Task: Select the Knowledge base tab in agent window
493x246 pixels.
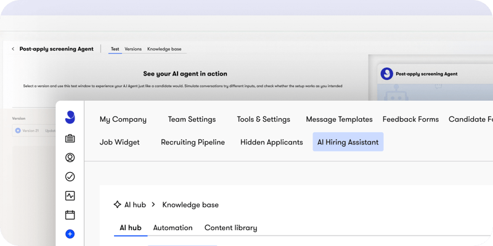Action: coord(164,49)
